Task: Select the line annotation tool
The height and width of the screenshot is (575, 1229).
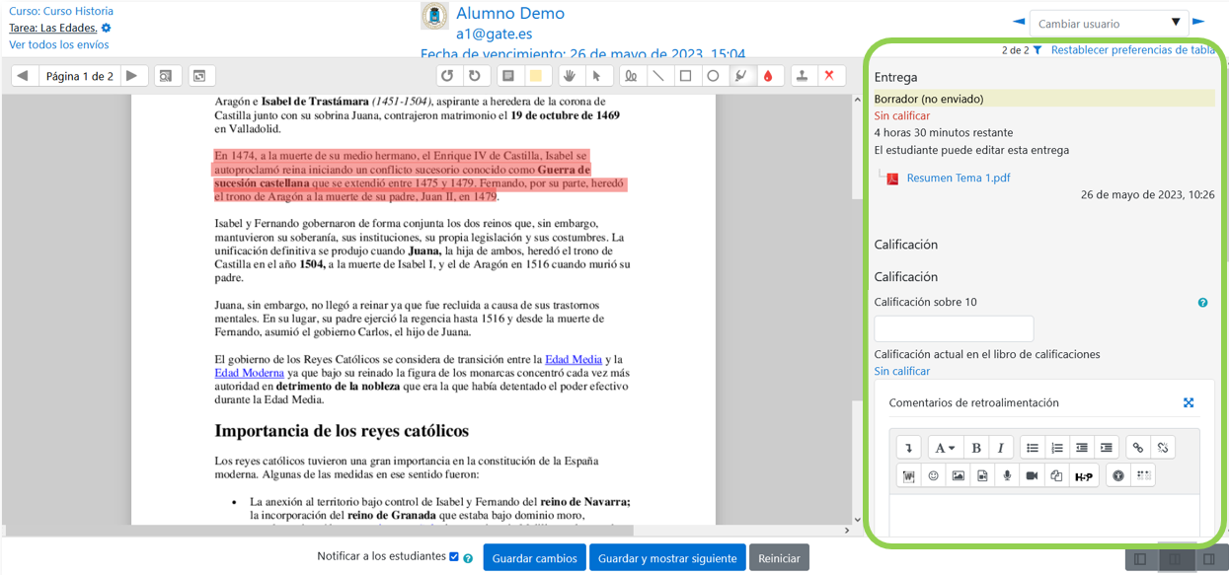Action: [657, 75]
